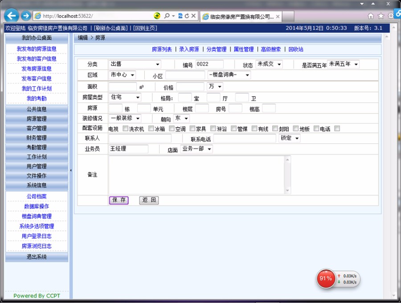Open the 高级搜索 link in the top navigation
Image resolution: width=401 pixels, height=303 pixels.
[x=270, y=49]
